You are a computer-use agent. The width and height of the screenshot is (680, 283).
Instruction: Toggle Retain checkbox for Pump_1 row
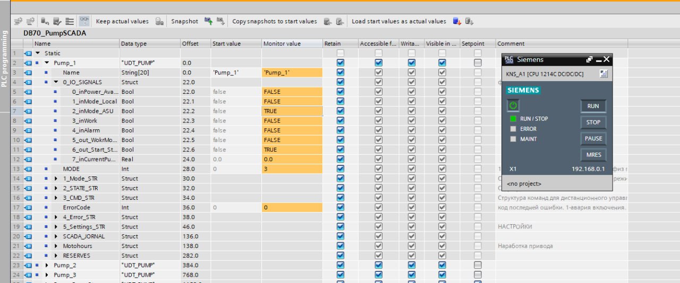341,63
